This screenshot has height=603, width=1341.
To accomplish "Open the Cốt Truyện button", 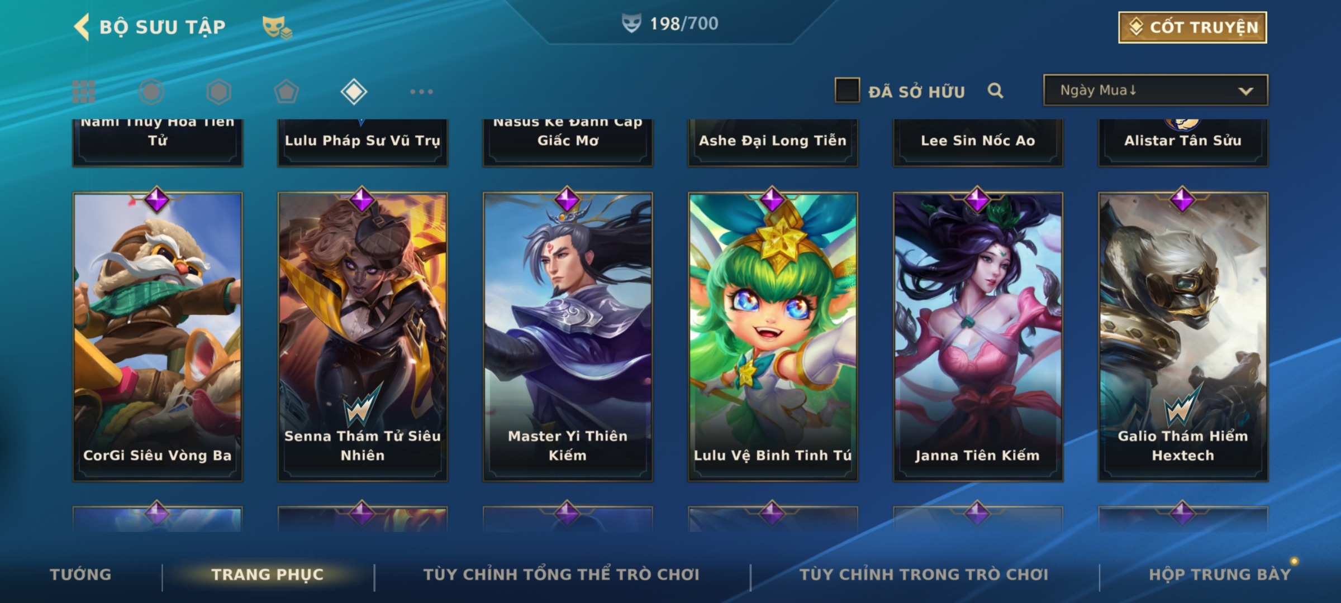I will point(1192,27).
